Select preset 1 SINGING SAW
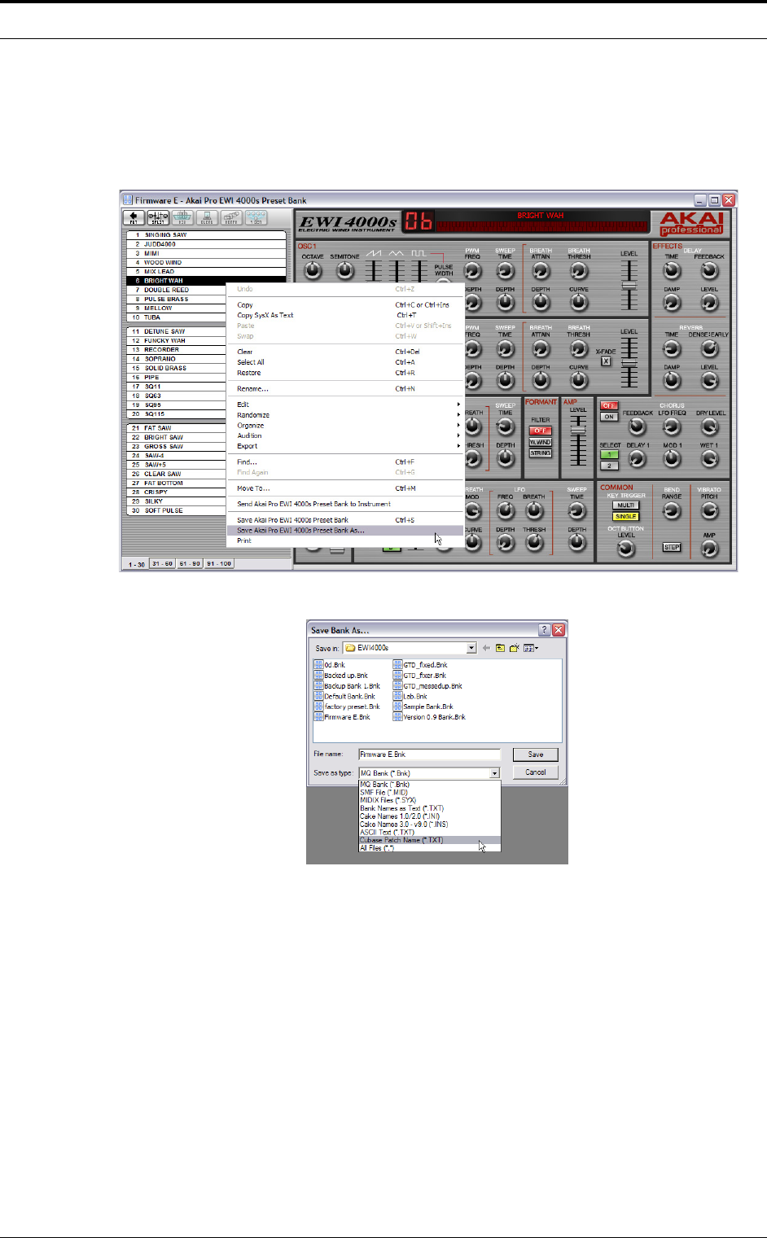767x1238 pixels. click(207, 234)
